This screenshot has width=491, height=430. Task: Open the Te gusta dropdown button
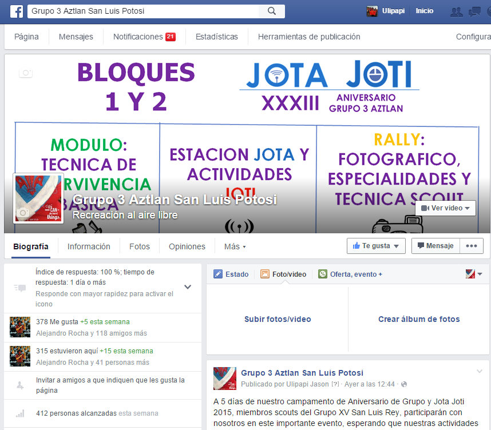[376, 246]
